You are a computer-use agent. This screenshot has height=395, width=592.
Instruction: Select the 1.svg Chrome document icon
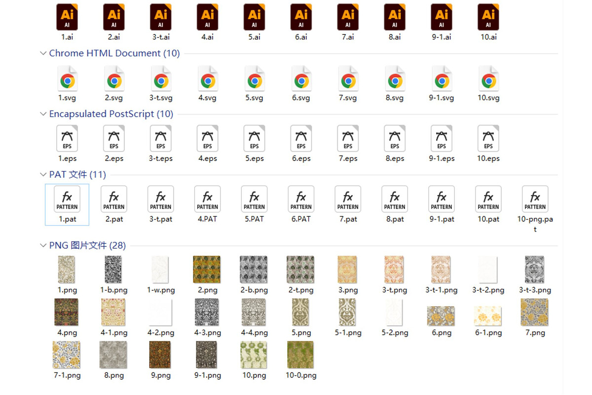point(68,79)
